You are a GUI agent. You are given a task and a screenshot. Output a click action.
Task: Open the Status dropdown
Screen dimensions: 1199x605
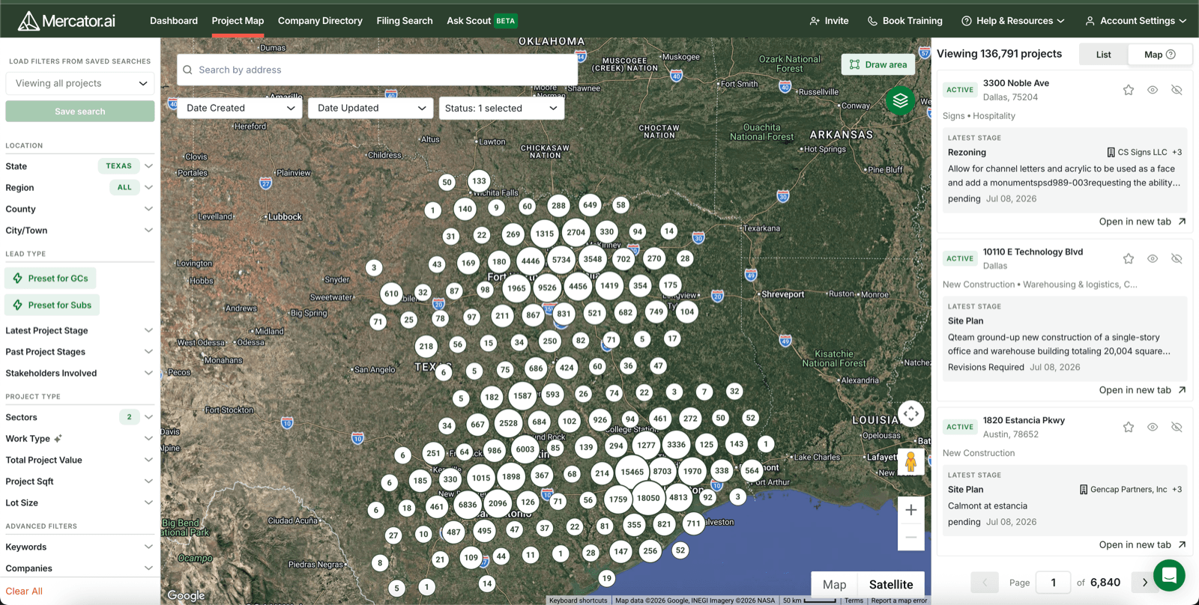(501, 108)
